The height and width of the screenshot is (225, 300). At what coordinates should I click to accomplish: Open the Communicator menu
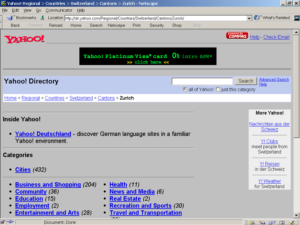59,10
